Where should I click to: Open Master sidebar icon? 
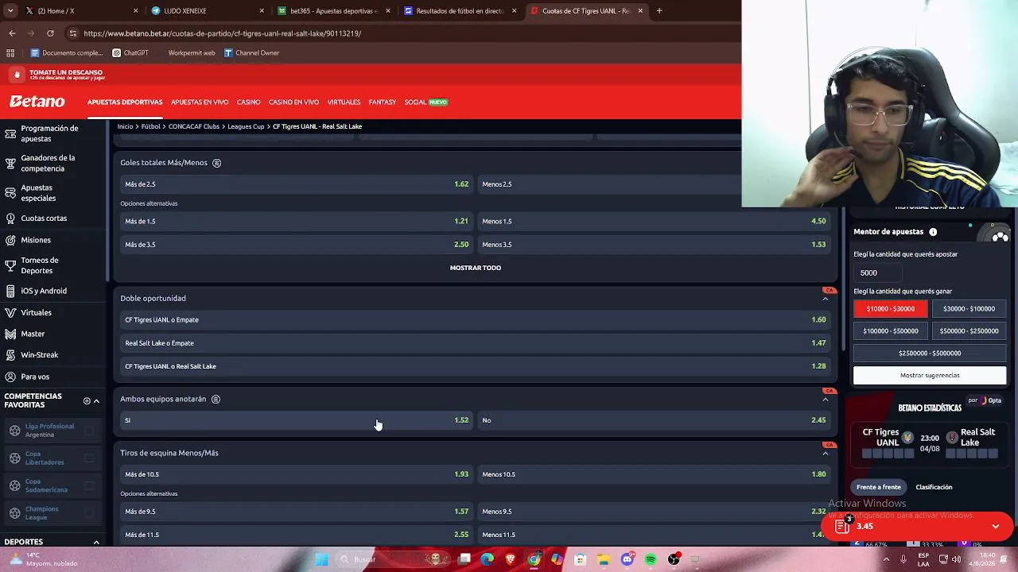click(10, 334)
